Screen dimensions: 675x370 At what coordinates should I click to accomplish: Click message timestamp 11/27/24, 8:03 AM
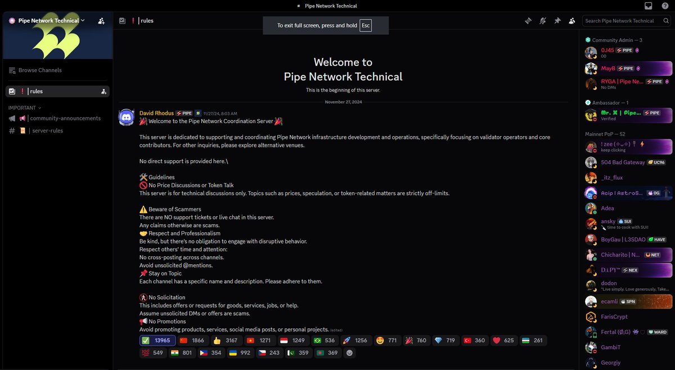[220, 114]
